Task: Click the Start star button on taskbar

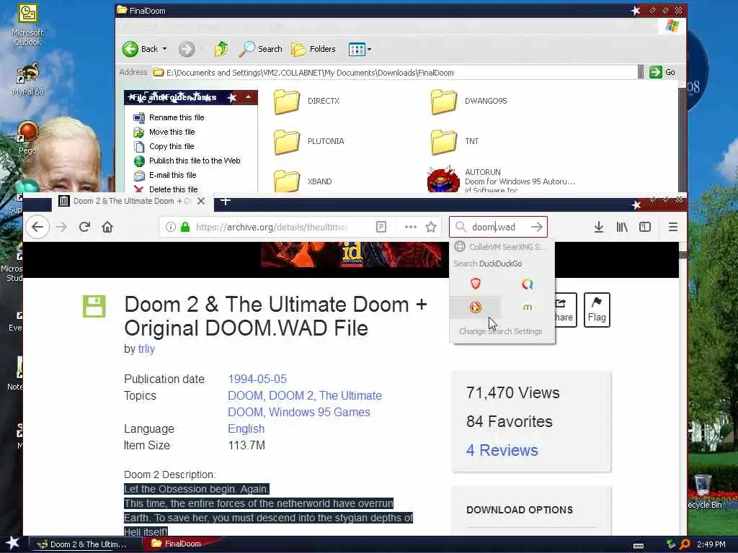Action: point(13,543)
